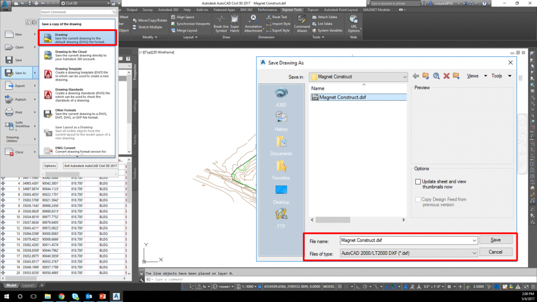Click Synchronize Viewports in Layout panel
The width and height of the screenshot is (537, 302).
coord(190,24)
